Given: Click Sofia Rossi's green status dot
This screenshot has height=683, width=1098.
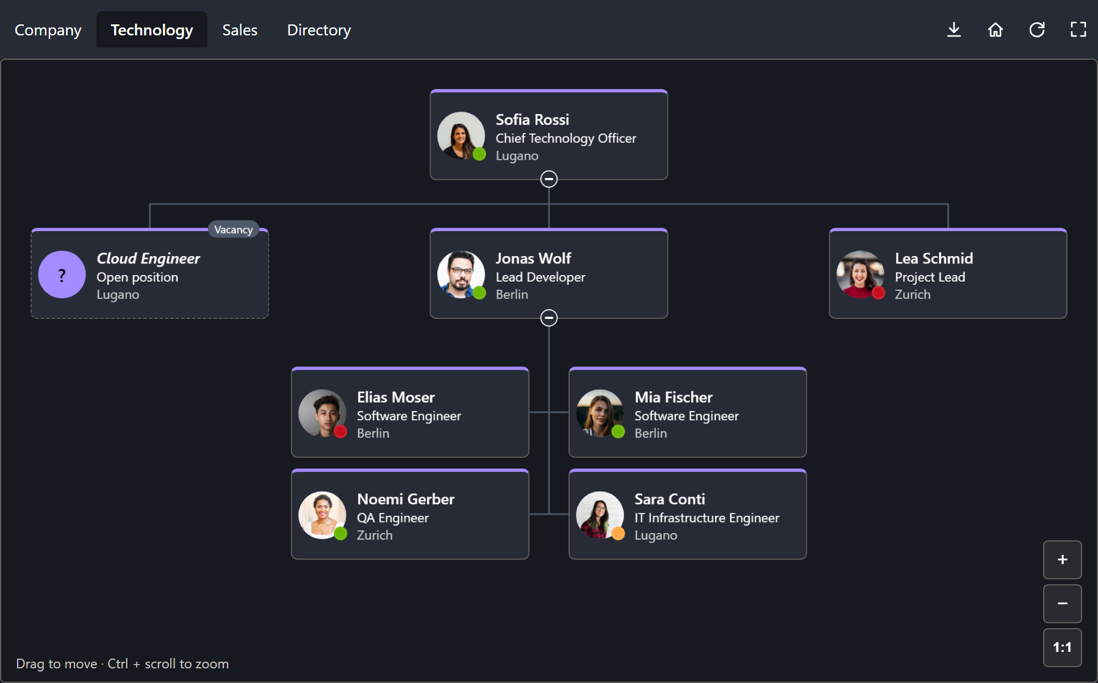Looking at the screenshot, I should 479,154.
